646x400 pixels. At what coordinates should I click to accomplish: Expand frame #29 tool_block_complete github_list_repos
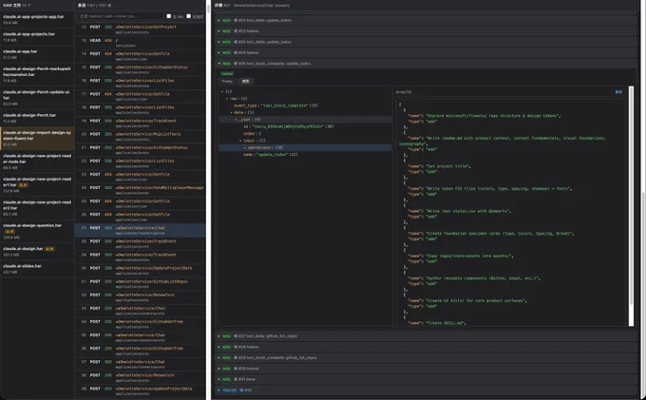coord(426,357)
